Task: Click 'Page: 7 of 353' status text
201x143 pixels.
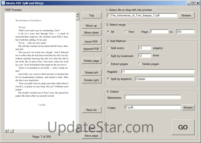Action: 42,137
